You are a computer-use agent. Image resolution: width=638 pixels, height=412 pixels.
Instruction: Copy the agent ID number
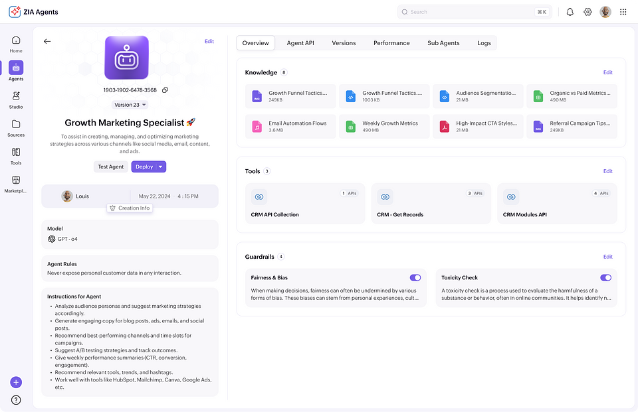click(165, 90)
